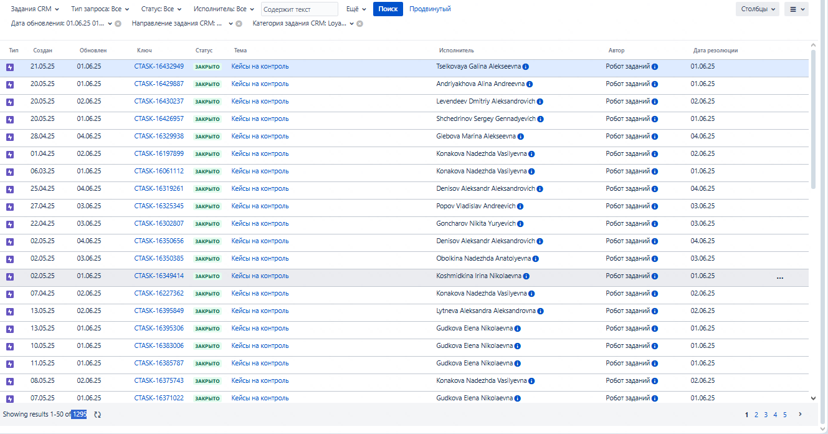This screenshot has width=828, height=434.
Task: Open the Столбцы columns dropdown
Action: pos(757,9)
